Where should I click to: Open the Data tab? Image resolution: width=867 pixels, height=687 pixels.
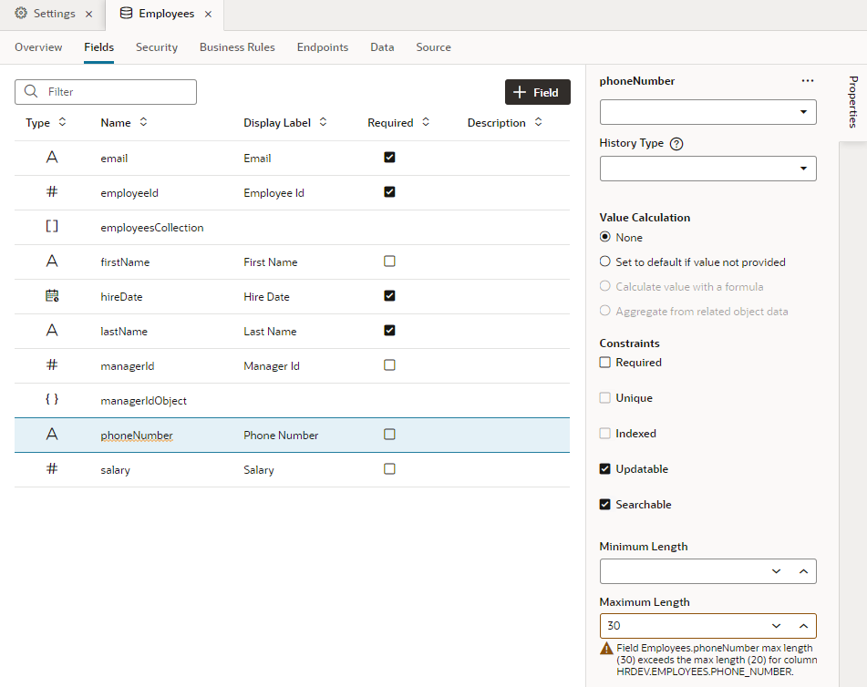[x=382, y=47]
